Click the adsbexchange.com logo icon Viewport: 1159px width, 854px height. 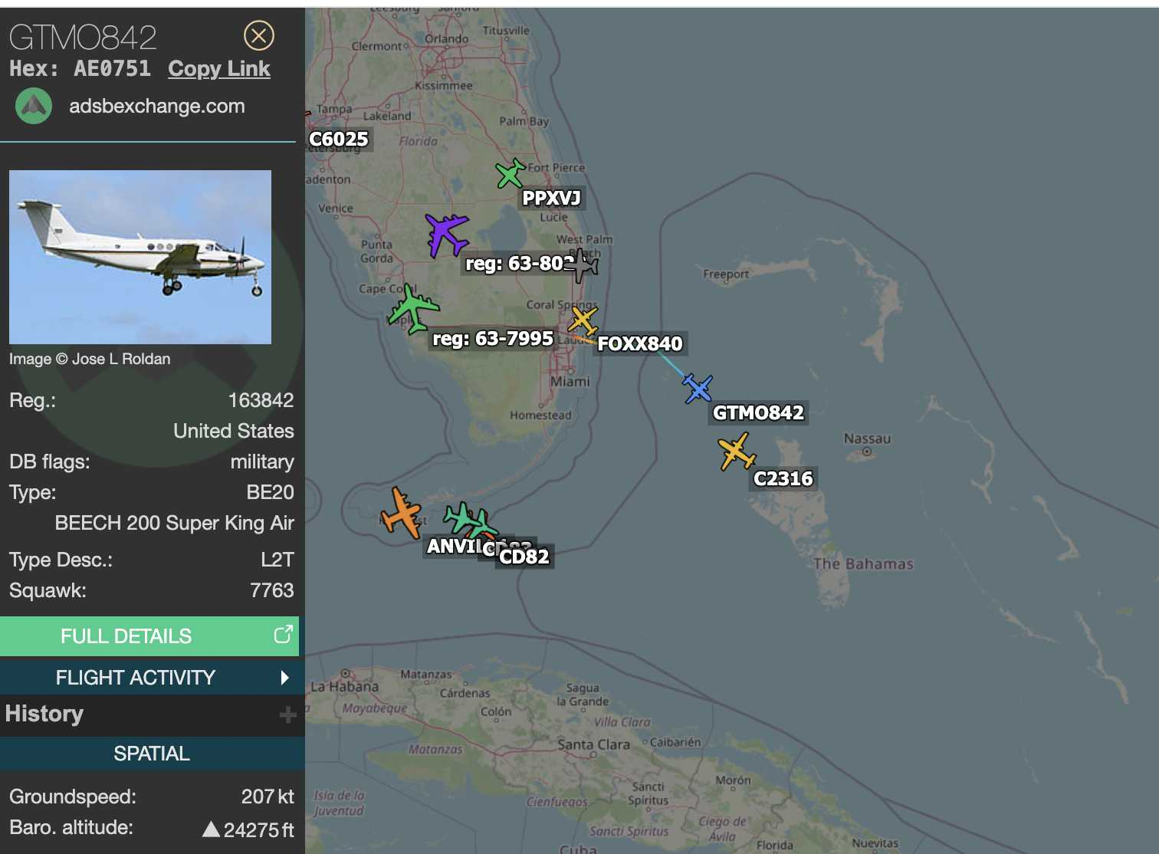click(x=34, y=106)
